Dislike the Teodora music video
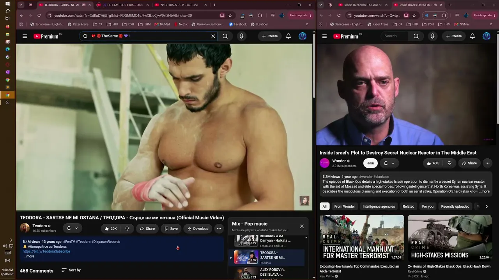499x280 pixels. 127,229
